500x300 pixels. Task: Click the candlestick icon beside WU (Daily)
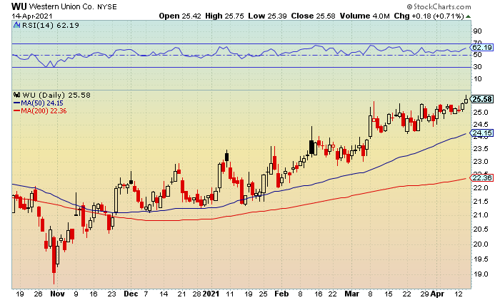point(17,95)
